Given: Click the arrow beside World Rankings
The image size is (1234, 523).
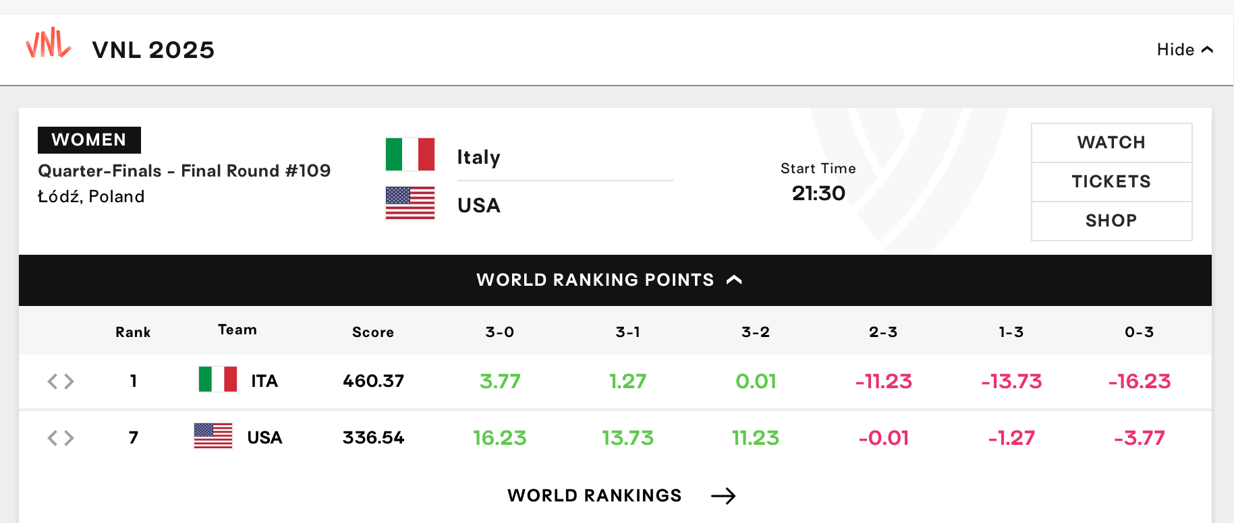Looking at the screenshot, I should pos(723,496).
